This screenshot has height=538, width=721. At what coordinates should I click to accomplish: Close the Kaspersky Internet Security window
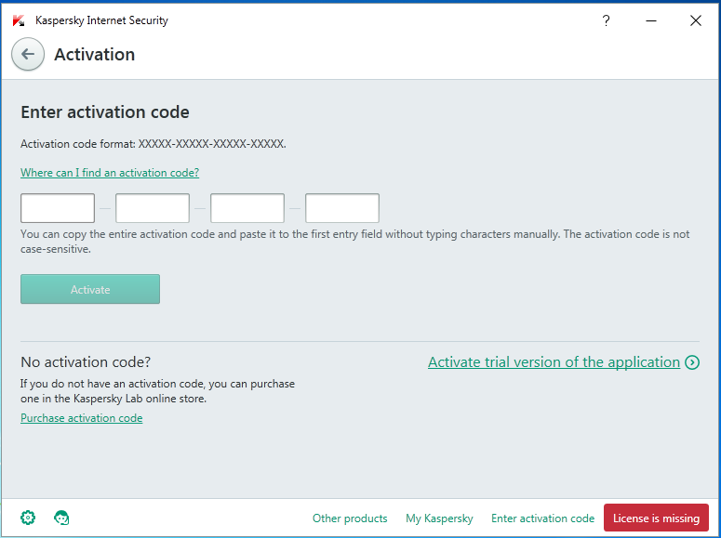[x=696, y=20]
